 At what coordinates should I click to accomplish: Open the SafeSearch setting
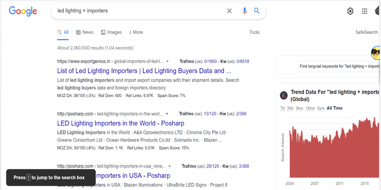367,32
